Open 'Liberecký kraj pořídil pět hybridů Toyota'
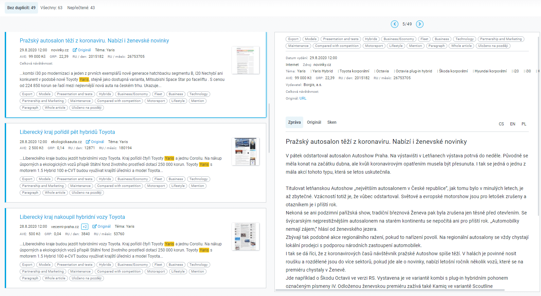This screenshot has height=296, width=541. click(67, 132)
